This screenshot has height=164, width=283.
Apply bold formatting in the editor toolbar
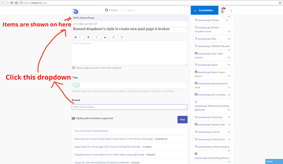tap(88, 37)
